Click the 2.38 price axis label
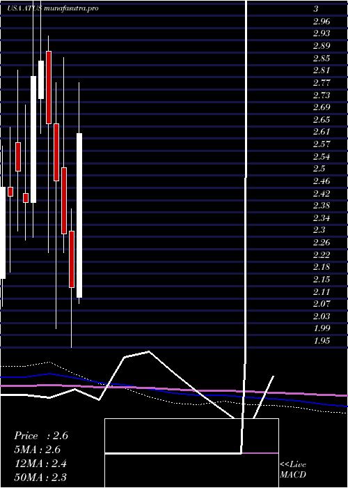 [322, 206]
